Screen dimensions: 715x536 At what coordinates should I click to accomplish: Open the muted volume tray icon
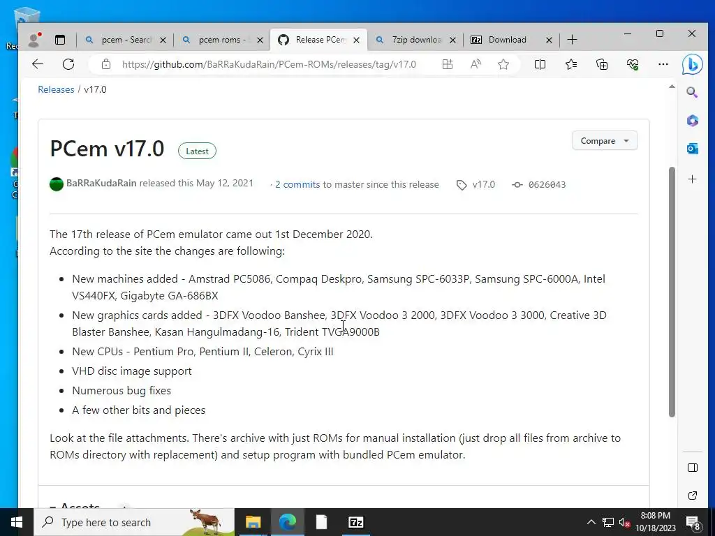624,522
